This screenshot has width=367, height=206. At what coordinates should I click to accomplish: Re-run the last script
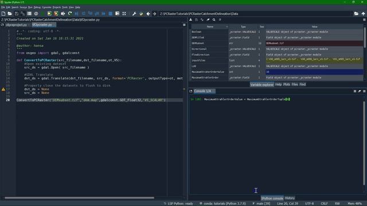coord(70,14)
